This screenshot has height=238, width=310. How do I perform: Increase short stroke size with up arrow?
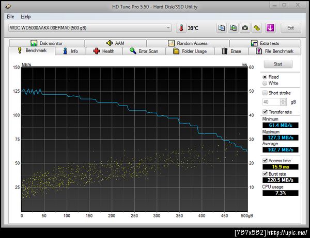tap(283, 100)
